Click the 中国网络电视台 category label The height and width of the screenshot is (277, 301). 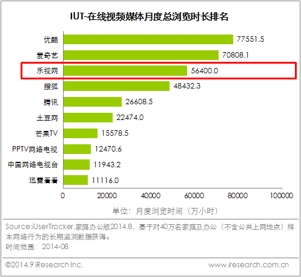click(33, 165)
